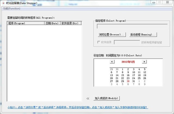Select day 15 in the calendar
The height and width of the screenshot is (114, 174).
(122, 75)
